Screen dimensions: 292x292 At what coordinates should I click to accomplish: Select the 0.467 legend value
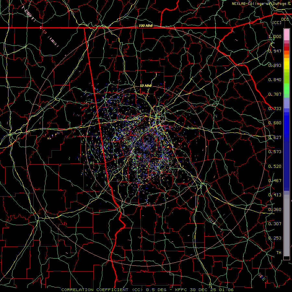[x=275, y=180]
